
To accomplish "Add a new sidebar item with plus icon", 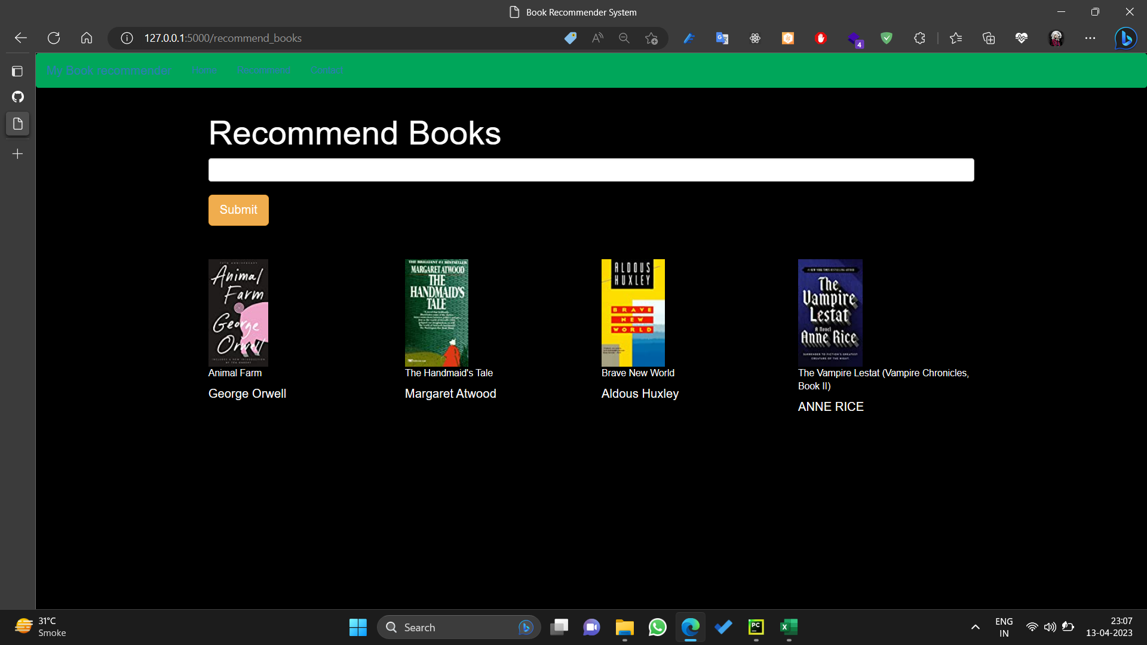I will point(17,153).
